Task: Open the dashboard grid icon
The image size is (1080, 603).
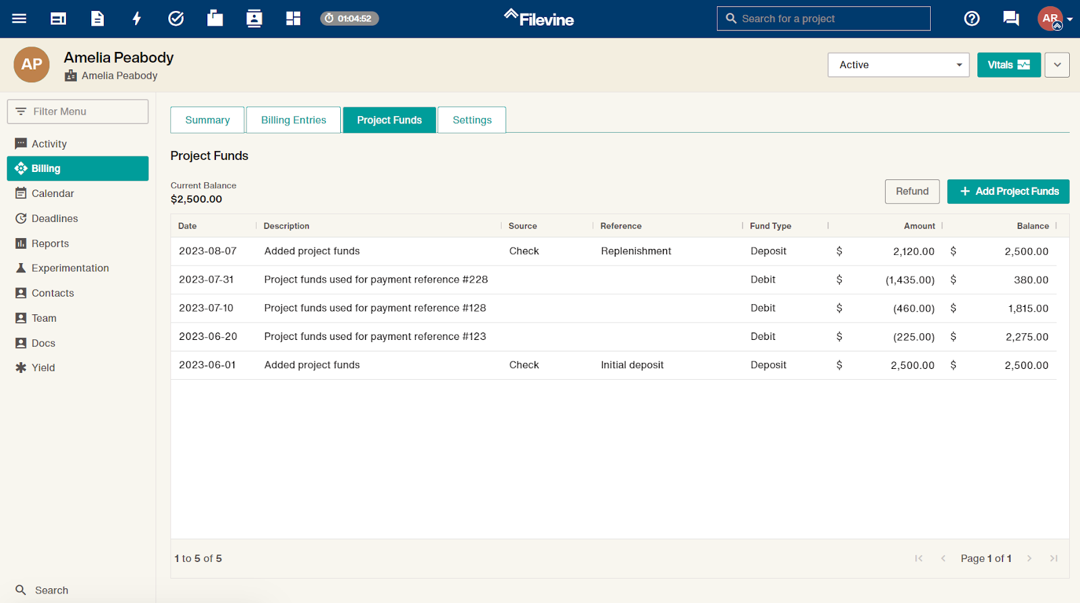Action: click(x=293, y=18)
